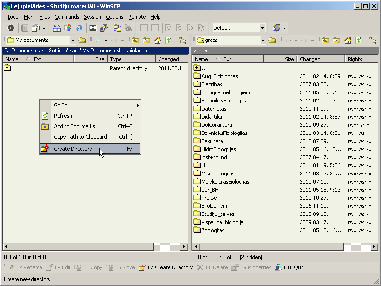
Task: Click the blue Synchronize arrows icon
Action: [79, 28]
